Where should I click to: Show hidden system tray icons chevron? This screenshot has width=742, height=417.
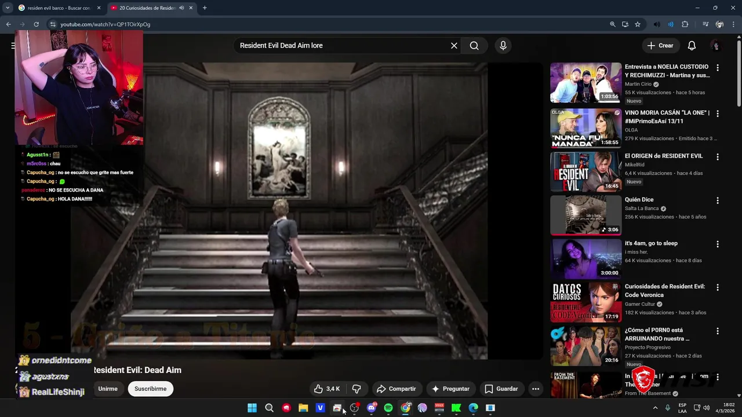(656, 408)
